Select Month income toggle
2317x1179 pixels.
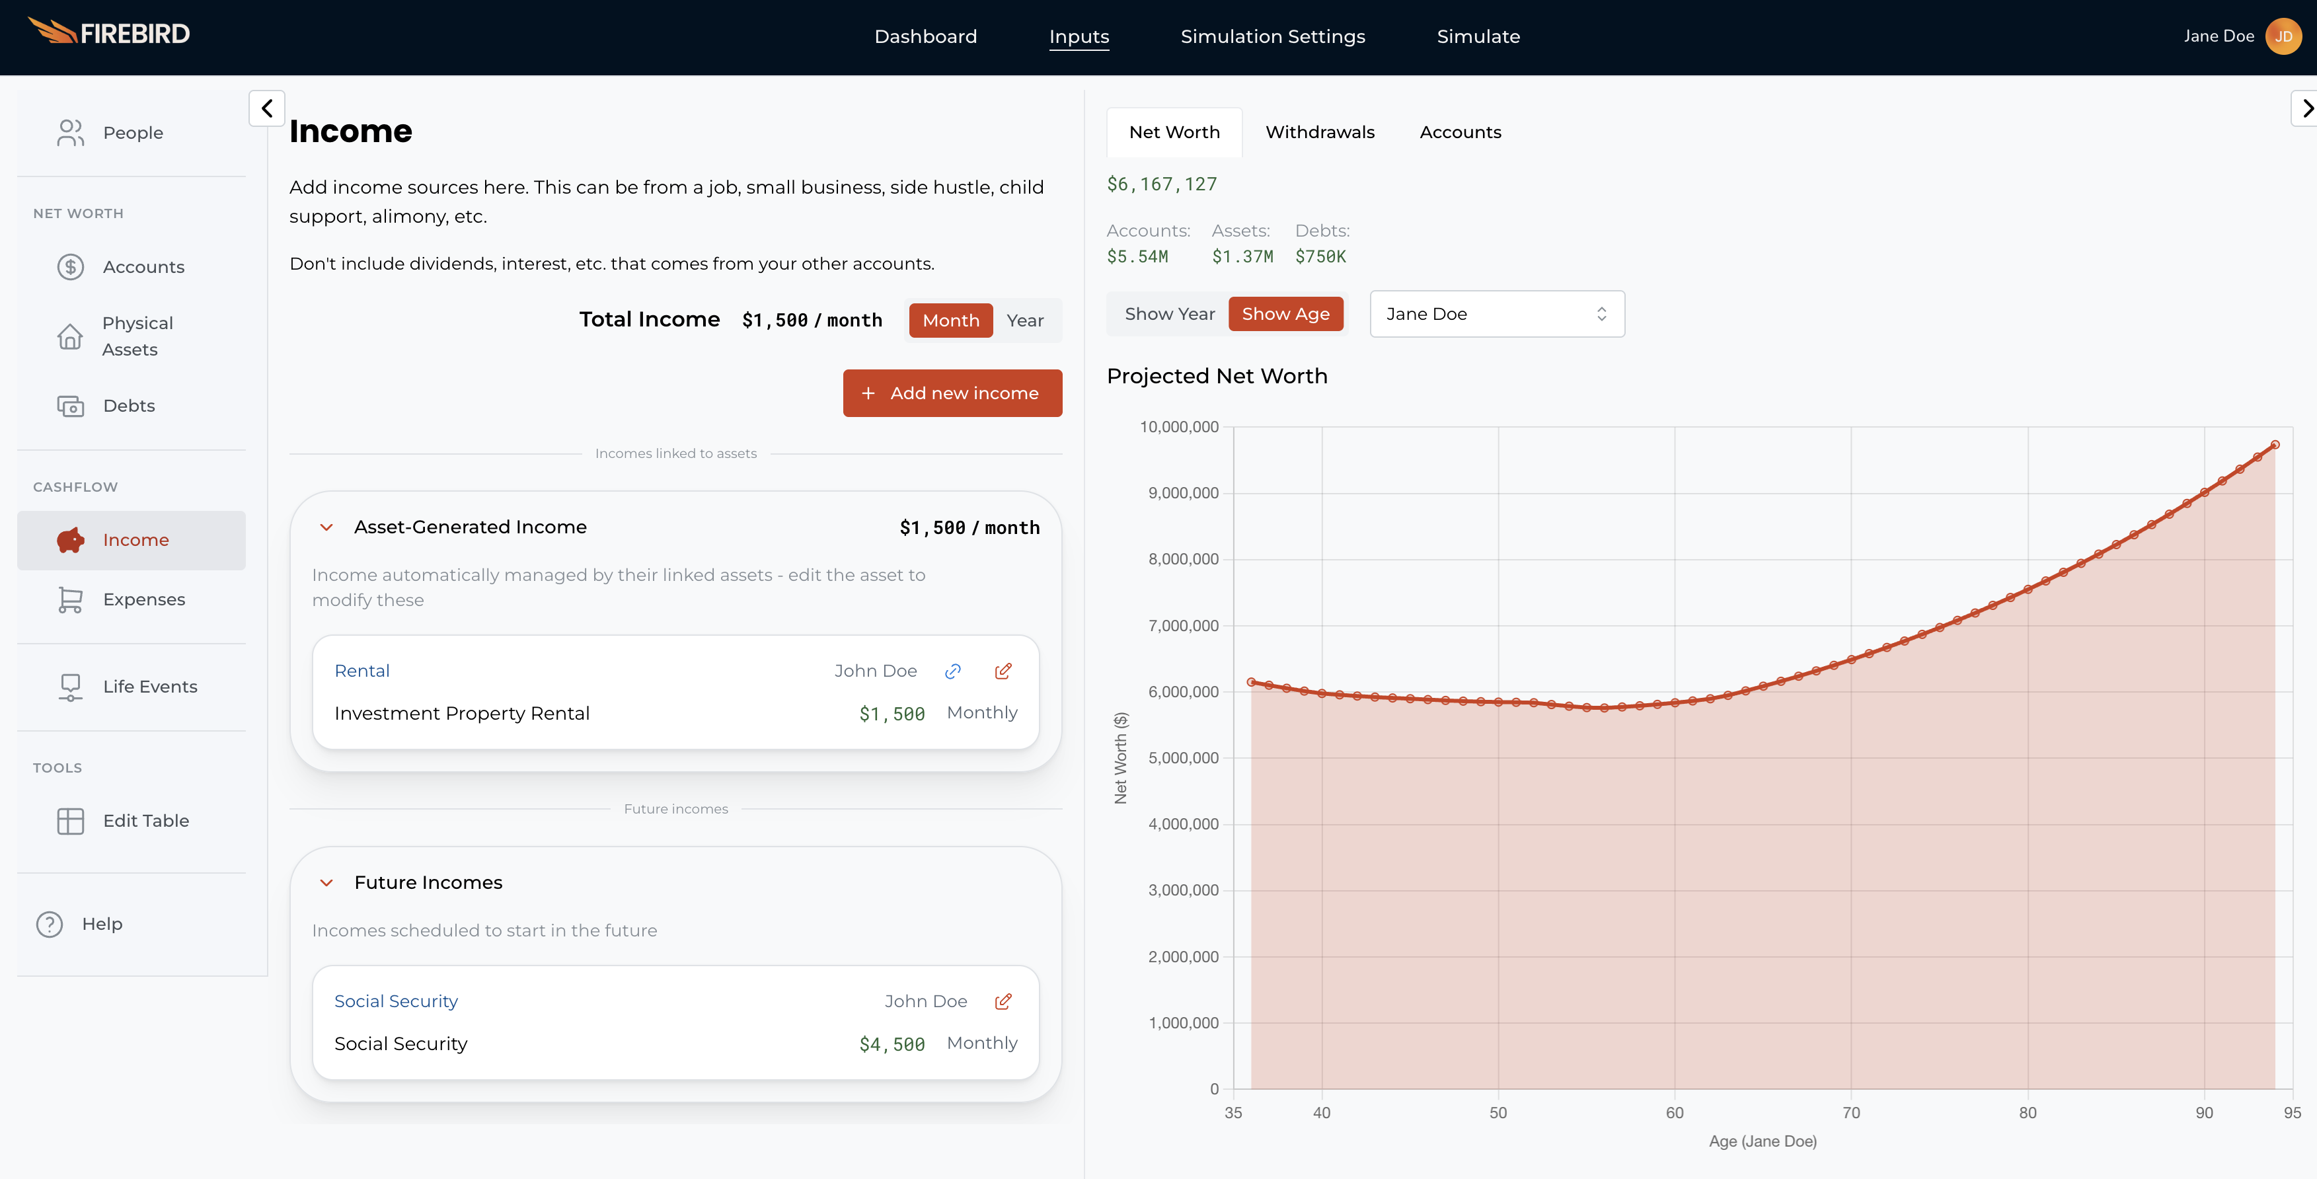click(x=950, y=320)
